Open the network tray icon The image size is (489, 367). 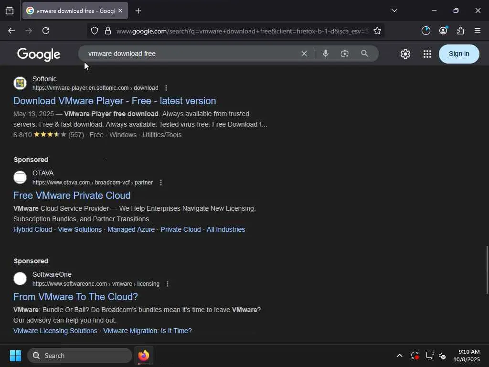430,356
